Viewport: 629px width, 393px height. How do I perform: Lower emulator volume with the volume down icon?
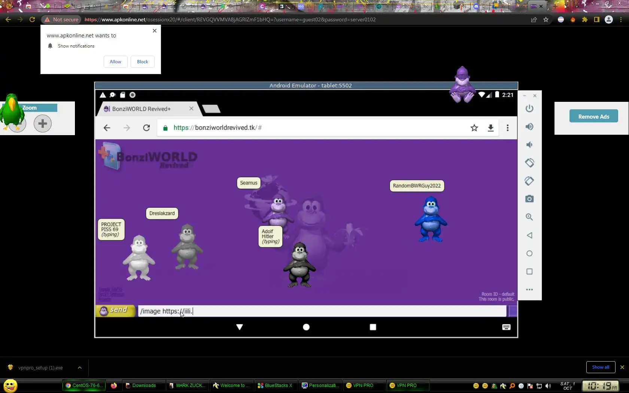(x=529, y=145)
